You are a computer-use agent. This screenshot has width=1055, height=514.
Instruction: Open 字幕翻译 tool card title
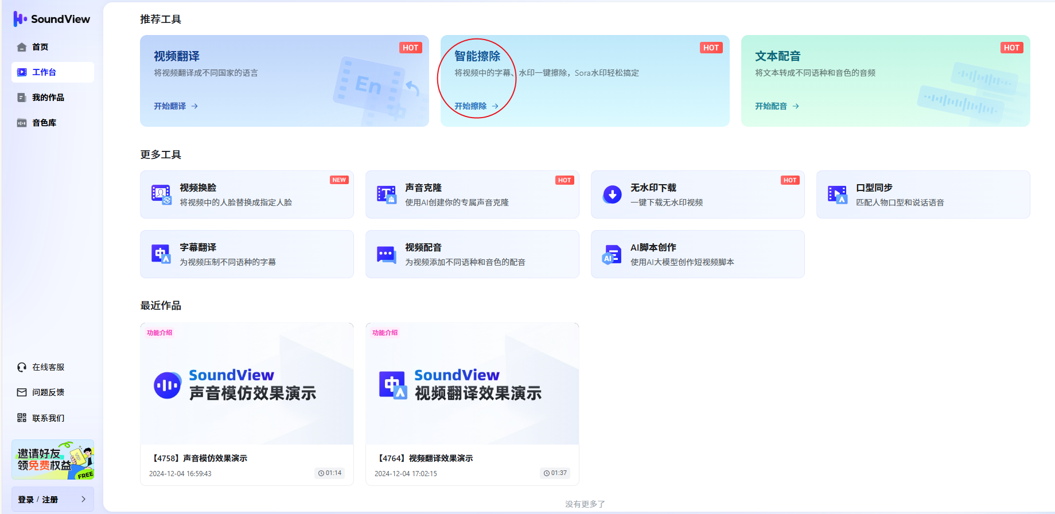click(x=198, y=247)
